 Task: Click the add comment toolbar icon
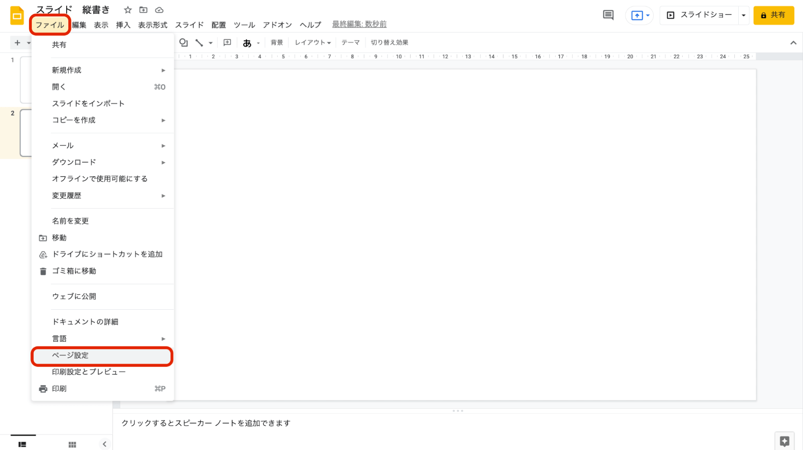(227, 43)
